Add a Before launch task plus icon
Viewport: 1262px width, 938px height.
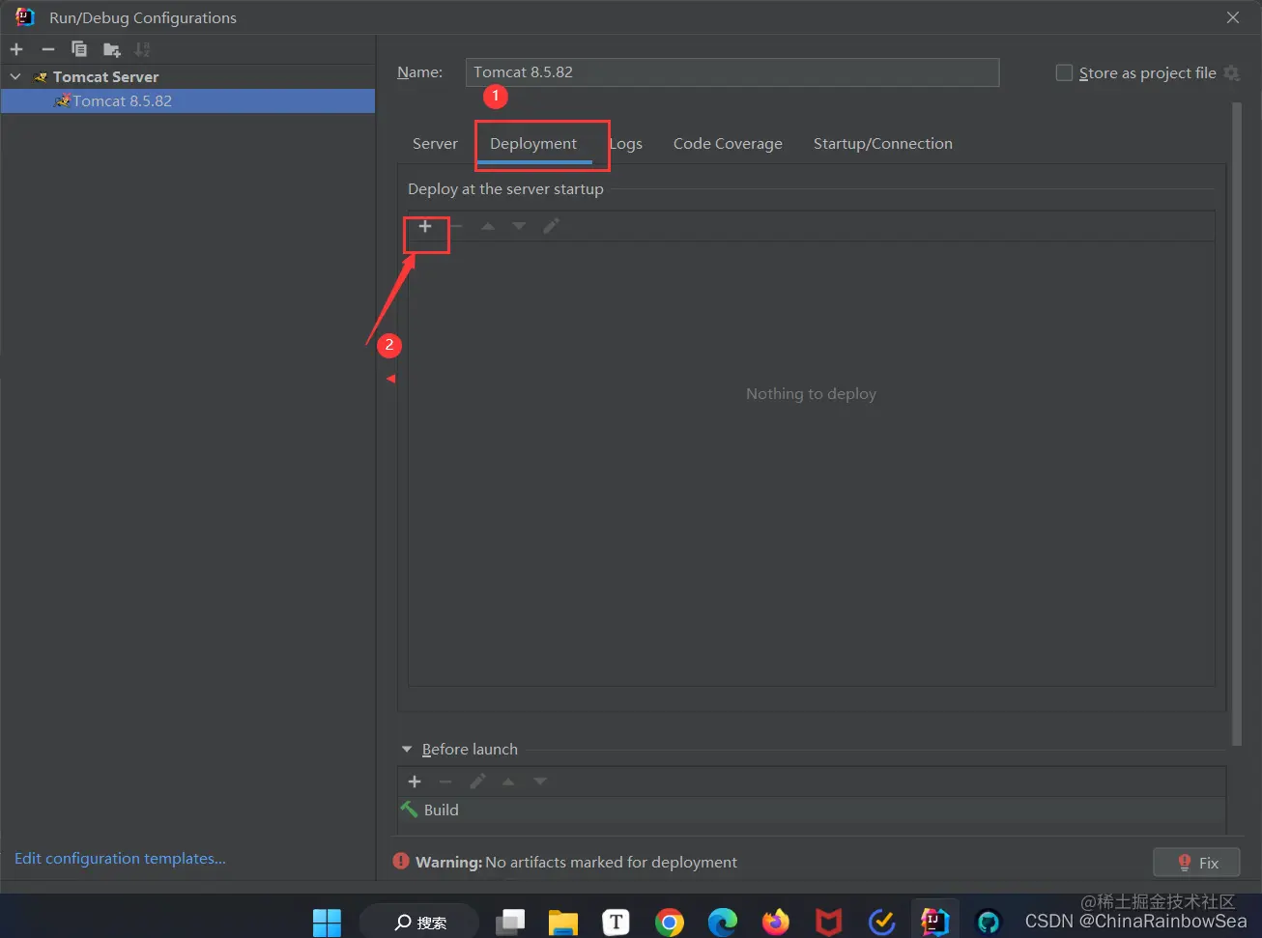click(415, 782)
